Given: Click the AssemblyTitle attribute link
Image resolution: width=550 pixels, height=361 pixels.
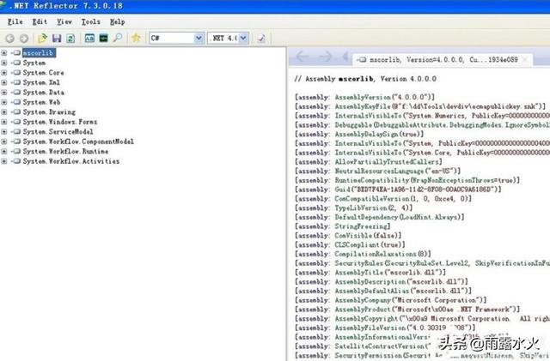Looking at the screenshot, I should pos(359,273).
